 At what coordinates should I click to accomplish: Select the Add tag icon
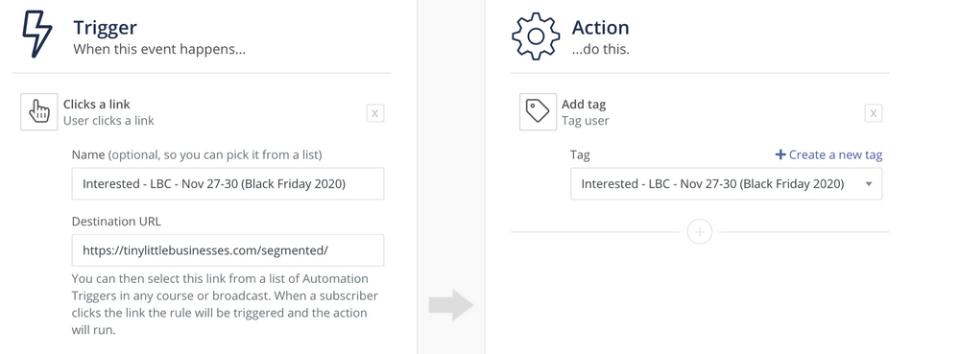pos(539,112)
